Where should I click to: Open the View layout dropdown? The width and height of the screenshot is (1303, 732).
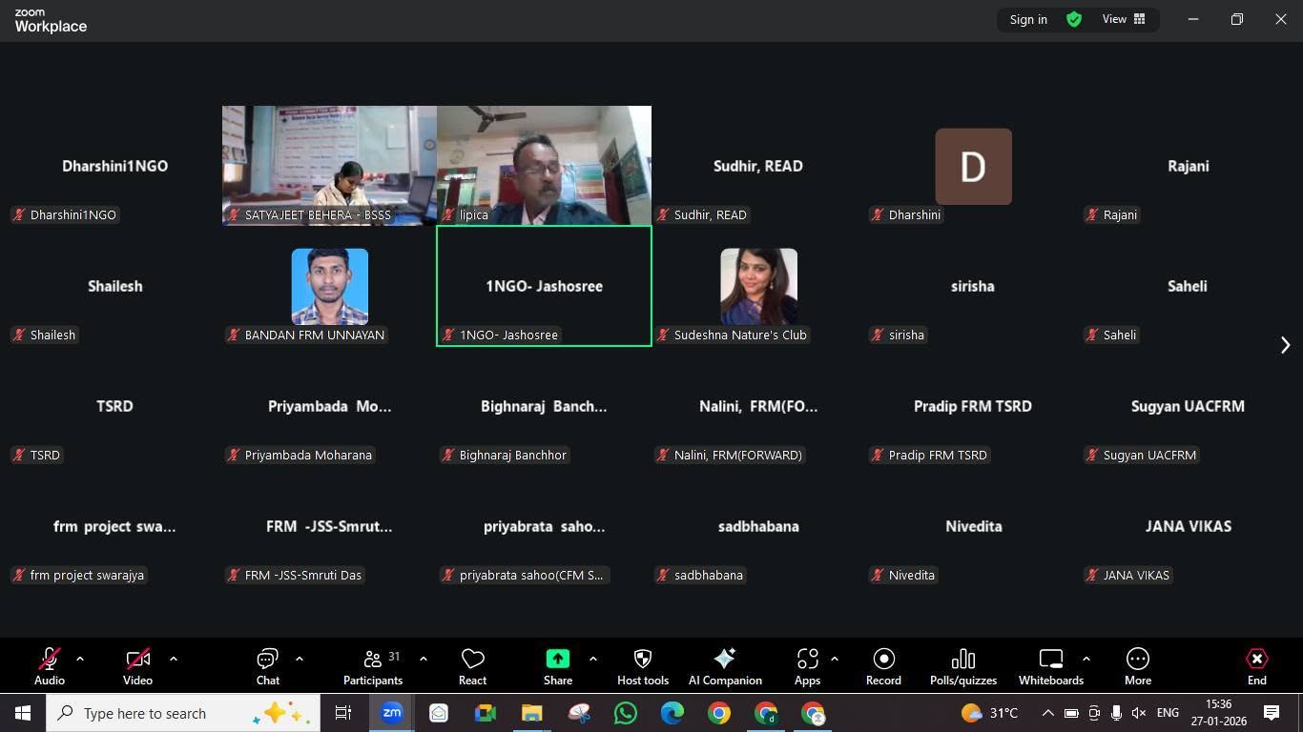coord(1124,19)
